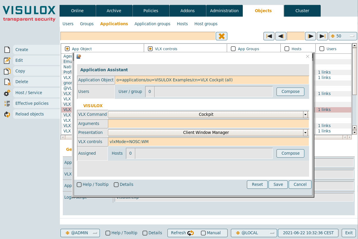Go to the first page arrow
358x239 pixels.
(269, 36)
